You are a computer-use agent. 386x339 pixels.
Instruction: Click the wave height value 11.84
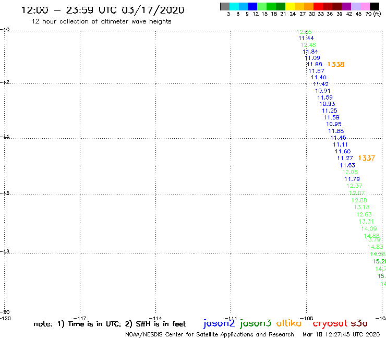[310, 52]
